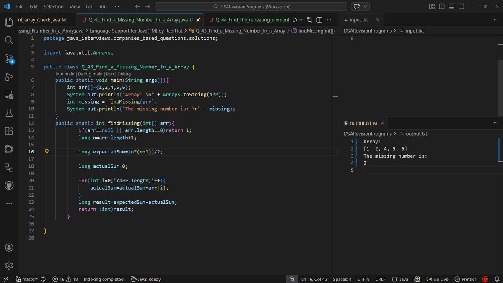Toggle Go Live server
The height and width of the screenshot is (283, 503).
click(x=437, y=279)
